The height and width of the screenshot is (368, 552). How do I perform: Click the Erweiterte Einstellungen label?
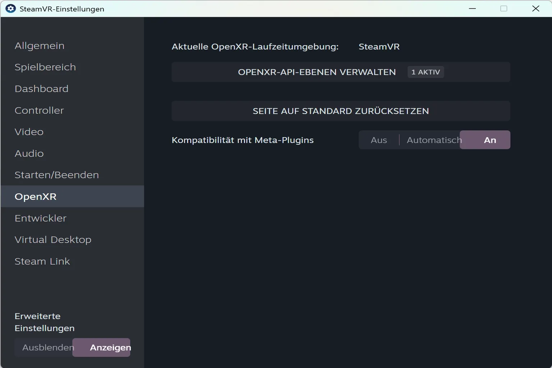(x=45, y=322)
